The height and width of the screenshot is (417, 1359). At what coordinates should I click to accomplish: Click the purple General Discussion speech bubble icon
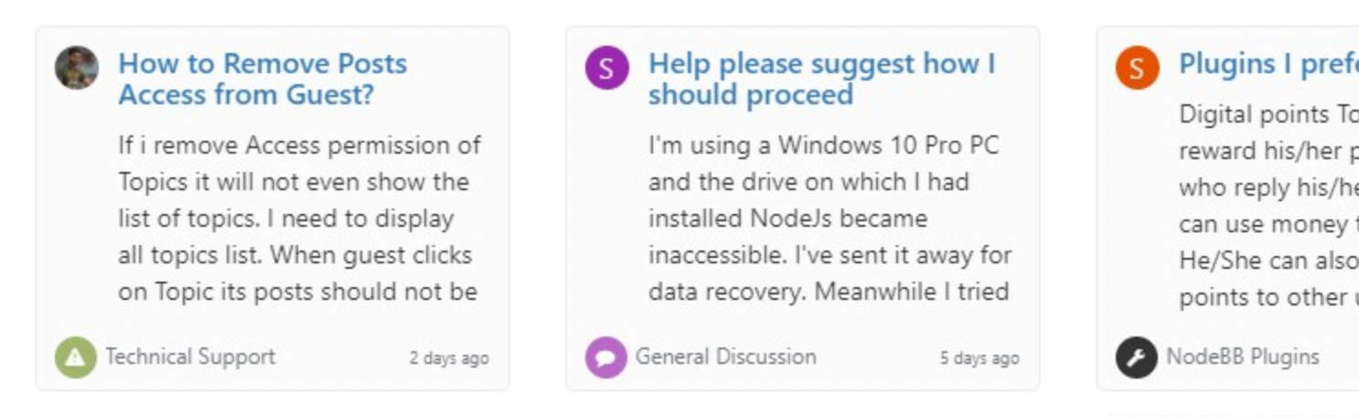606,358
